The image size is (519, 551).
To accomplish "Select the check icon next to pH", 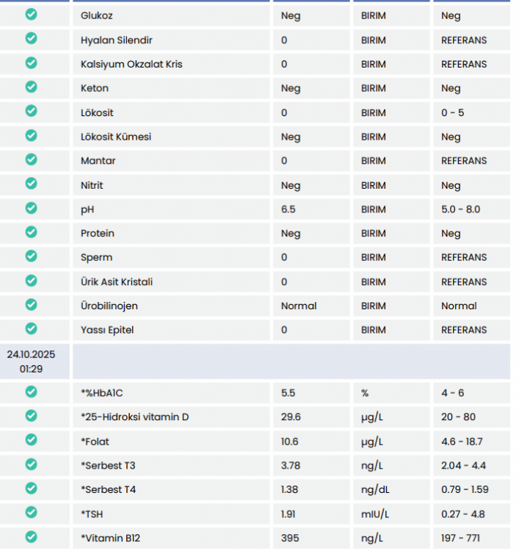I will tap(32, 208).
